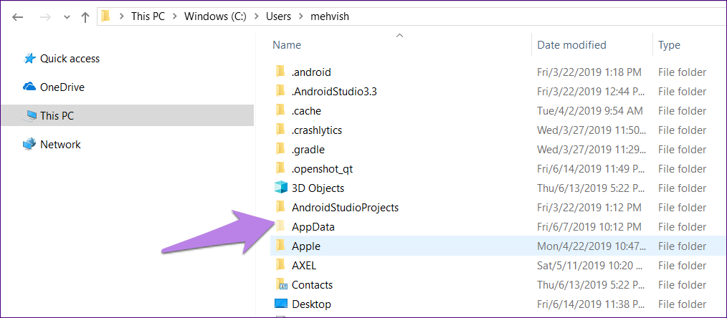Click the Forward navigation arrow
The width and height of the screenshot is (727, 318).
(x=47, y=17)
